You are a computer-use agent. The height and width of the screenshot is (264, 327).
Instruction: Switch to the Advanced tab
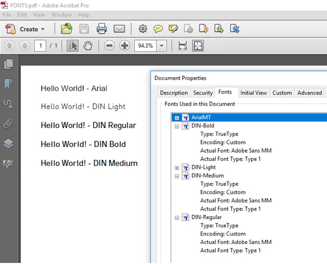pyautogui.click(x=310, y=93)
